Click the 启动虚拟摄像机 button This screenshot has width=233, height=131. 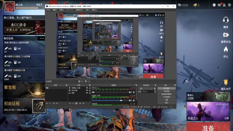(x=166, y=94)
